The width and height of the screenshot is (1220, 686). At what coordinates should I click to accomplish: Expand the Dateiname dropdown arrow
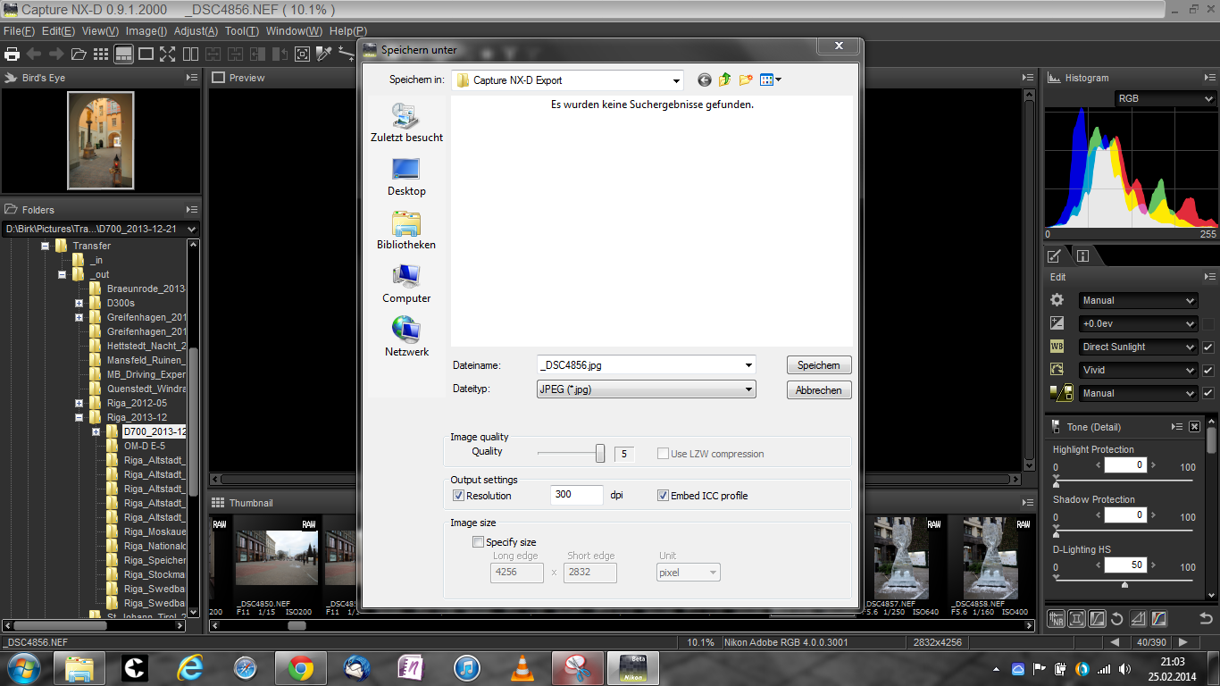click(748, 365)
